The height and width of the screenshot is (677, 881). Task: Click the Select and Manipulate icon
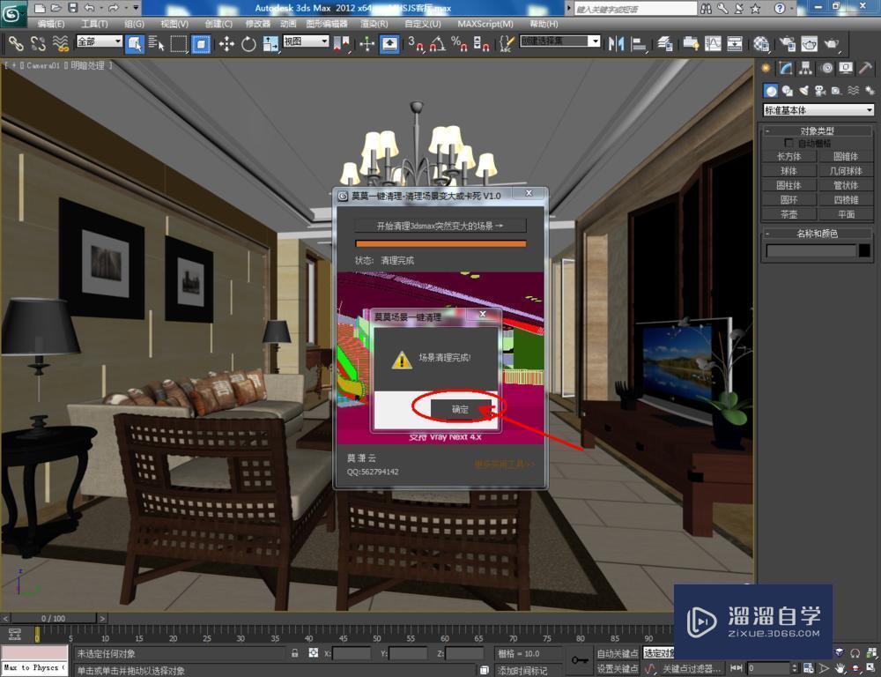tap(366, 43)
